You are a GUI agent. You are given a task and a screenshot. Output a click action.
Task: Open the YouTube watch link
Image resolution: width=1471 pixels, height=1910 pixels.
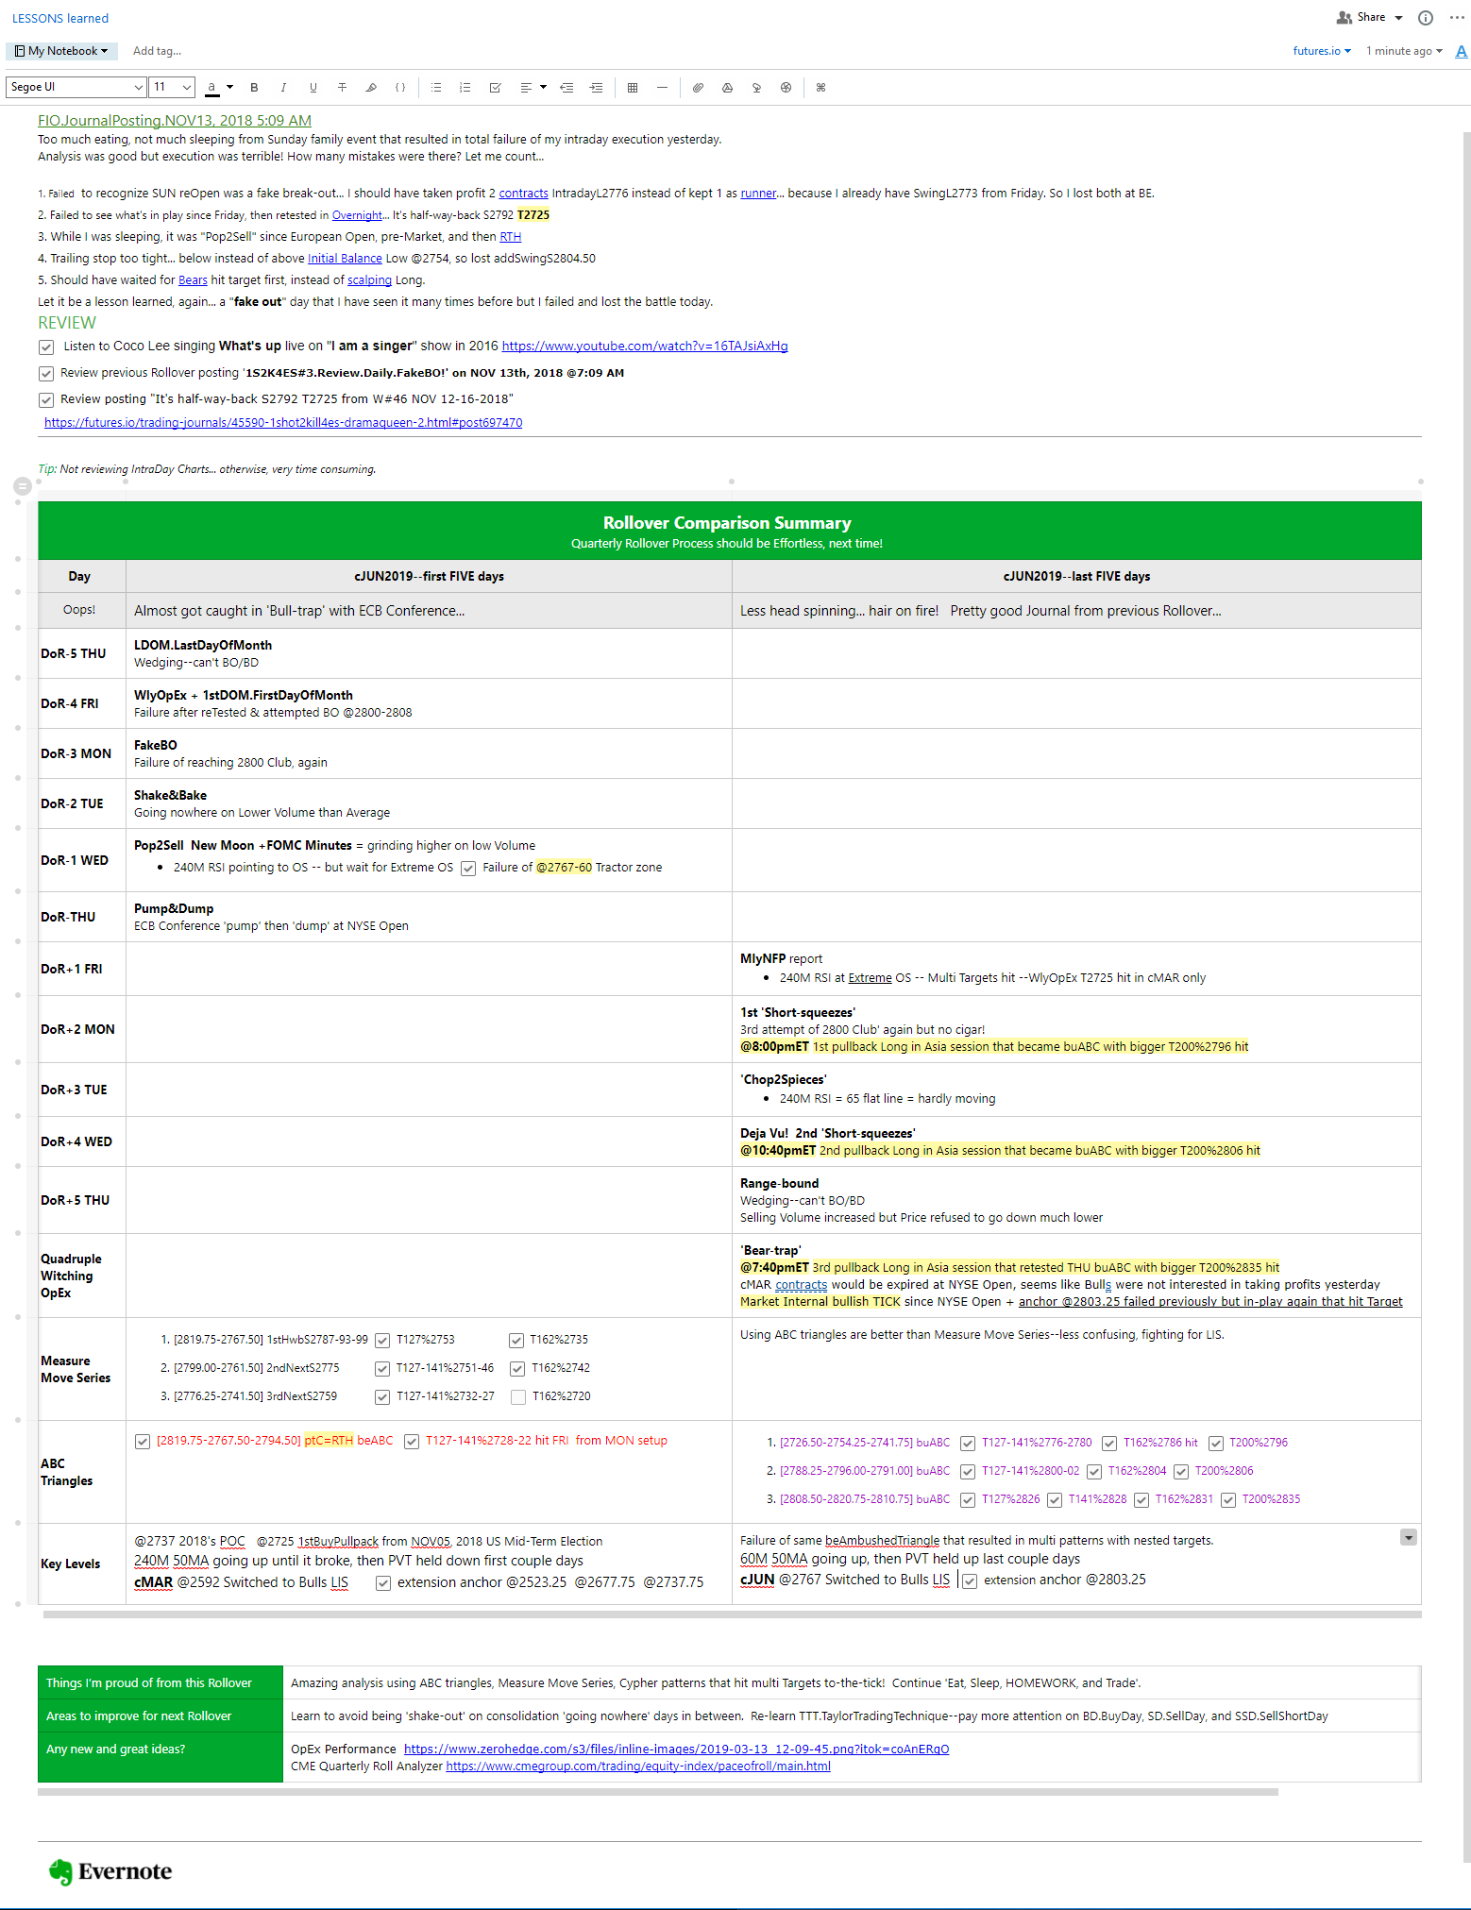click(645, 347)
